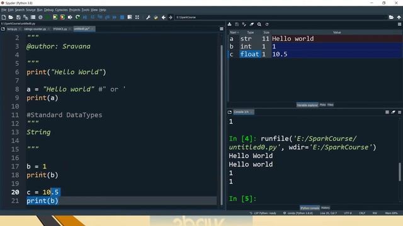Switch to History bottom tab
Screen dimensions: 403x226
pos(326,208)
